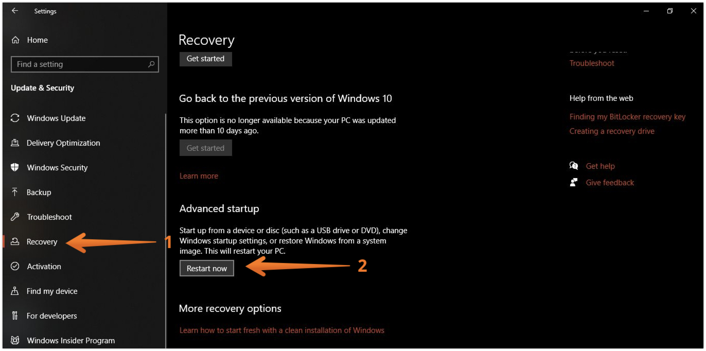Open the Creating a recovery drive link
Image resolution: width=706 pixels, height=351 pixels.
[612, 131]
